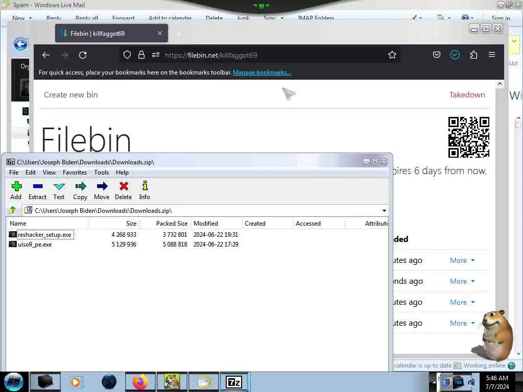Image resolution: width=523 pixels, height=392 pixels.
Task: Click Reply all in Live Mail toolbar
Action: pos(87,18)
